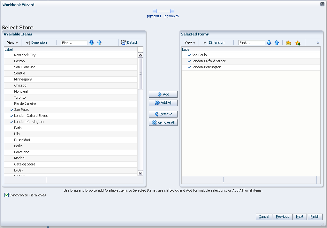327x228 pixels.
Task: Click Label column header in Available Items
Action: click(x=71, y=49)
